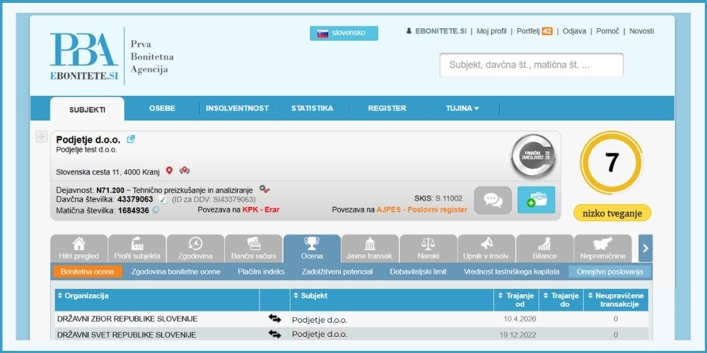707x353 pixels.
Task: Click the yellow risk score circle showing 7
Action: [612, 163]
